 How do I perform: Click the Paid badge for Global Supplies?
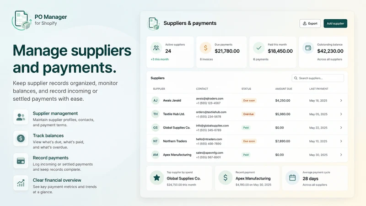pos(246,128)
